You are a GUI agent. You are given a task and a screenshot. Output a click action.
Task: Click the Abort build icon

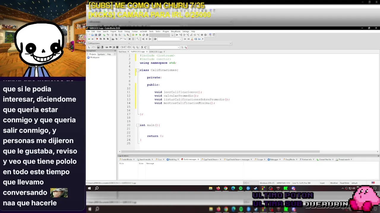click(x=147, y=35)
